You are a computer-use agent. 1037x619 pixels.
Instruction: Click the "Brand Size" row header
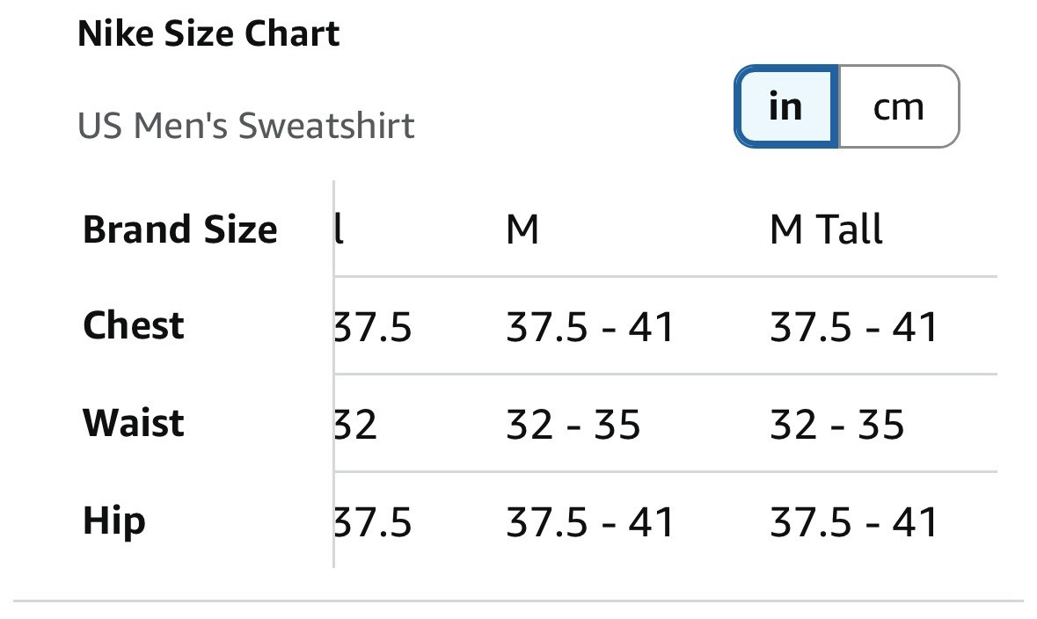coord(179,230)
